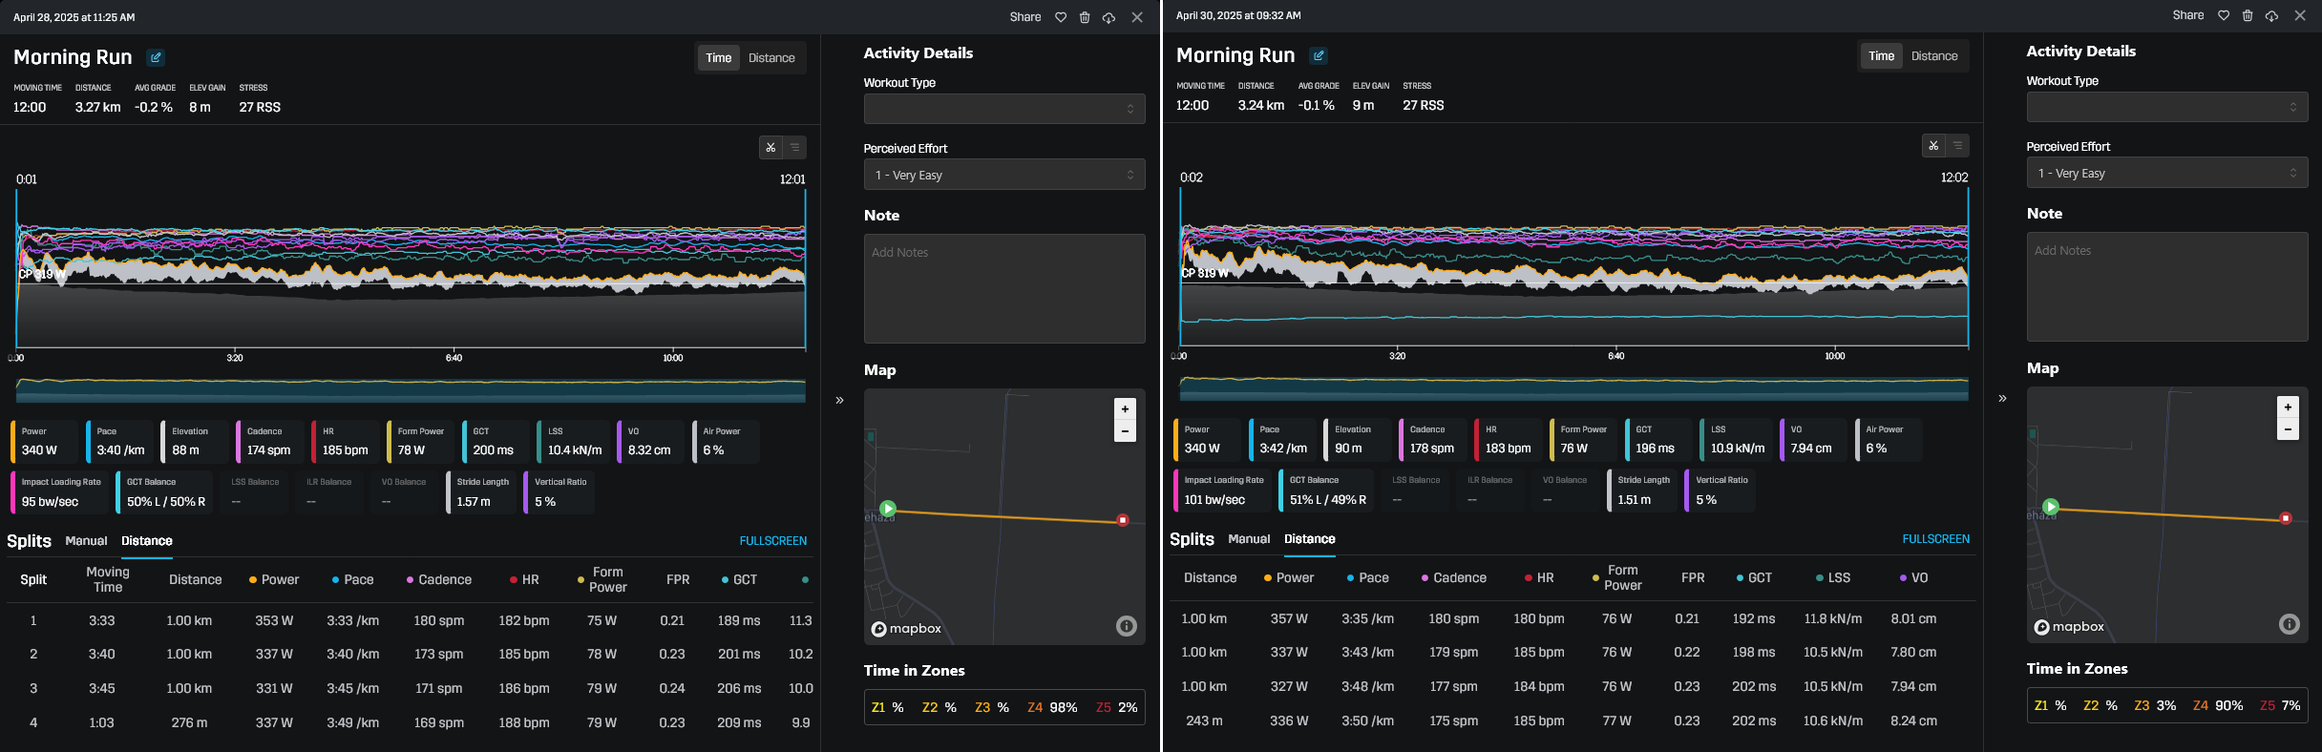Image resolution: width=2322 pixels, height=752 pixels.
Task: Click the Z4 98% zone in the April 28 window
Action: [x=1052, y=707]
